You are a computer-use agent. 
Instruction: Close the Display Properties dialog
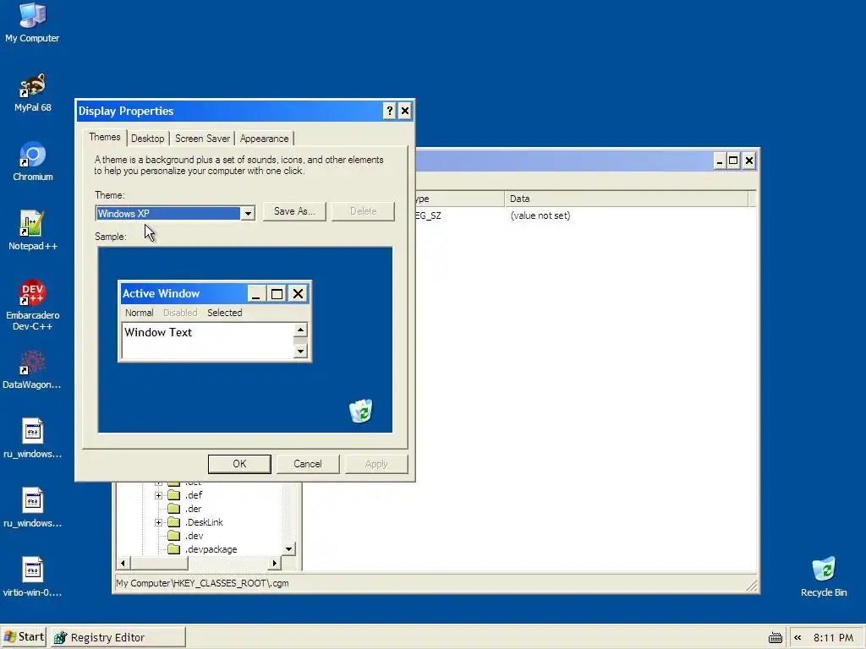point(405,111)
